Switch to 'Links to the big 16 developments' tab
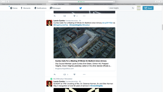 pos(126,4)
